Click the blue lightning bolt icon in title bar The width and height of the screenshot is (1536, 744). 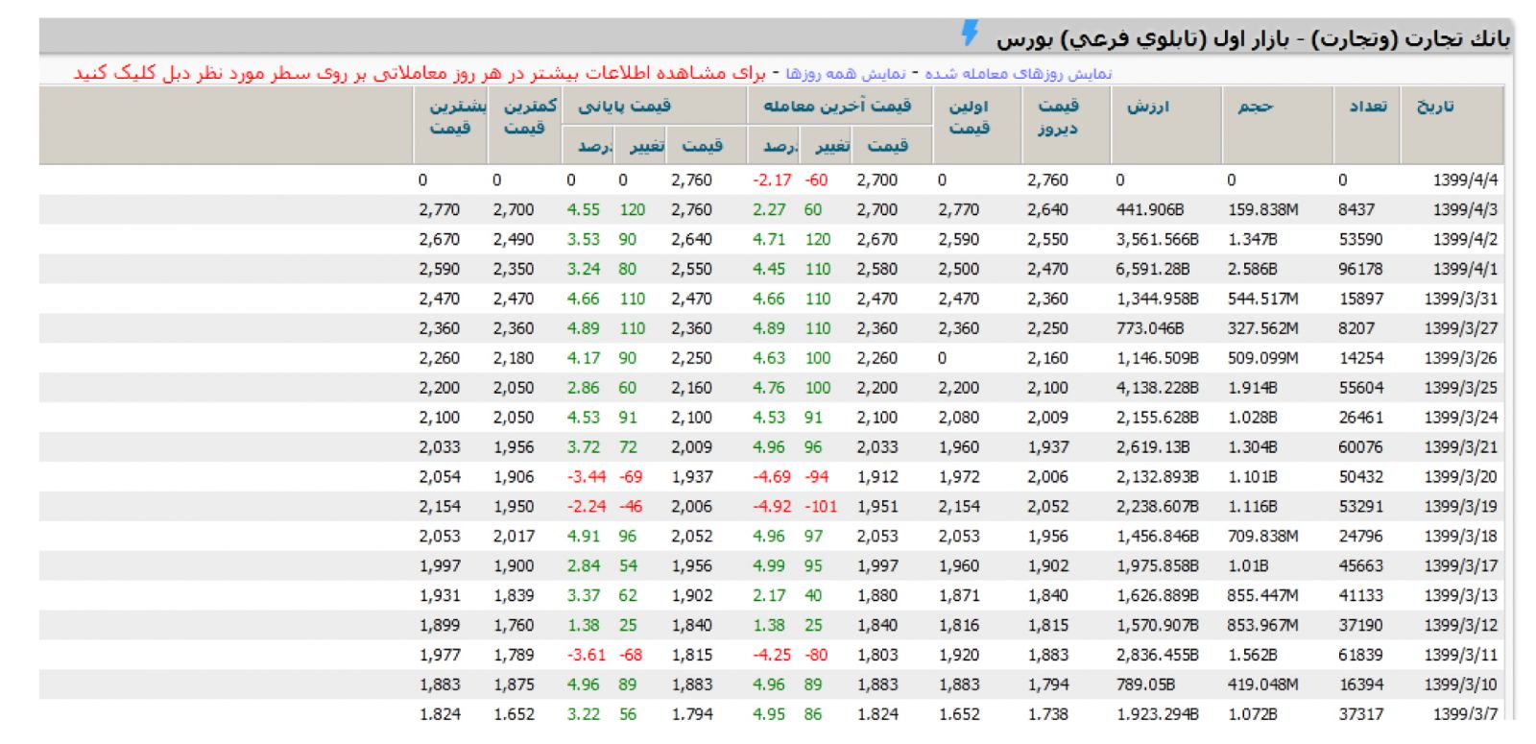click(970, 33)
